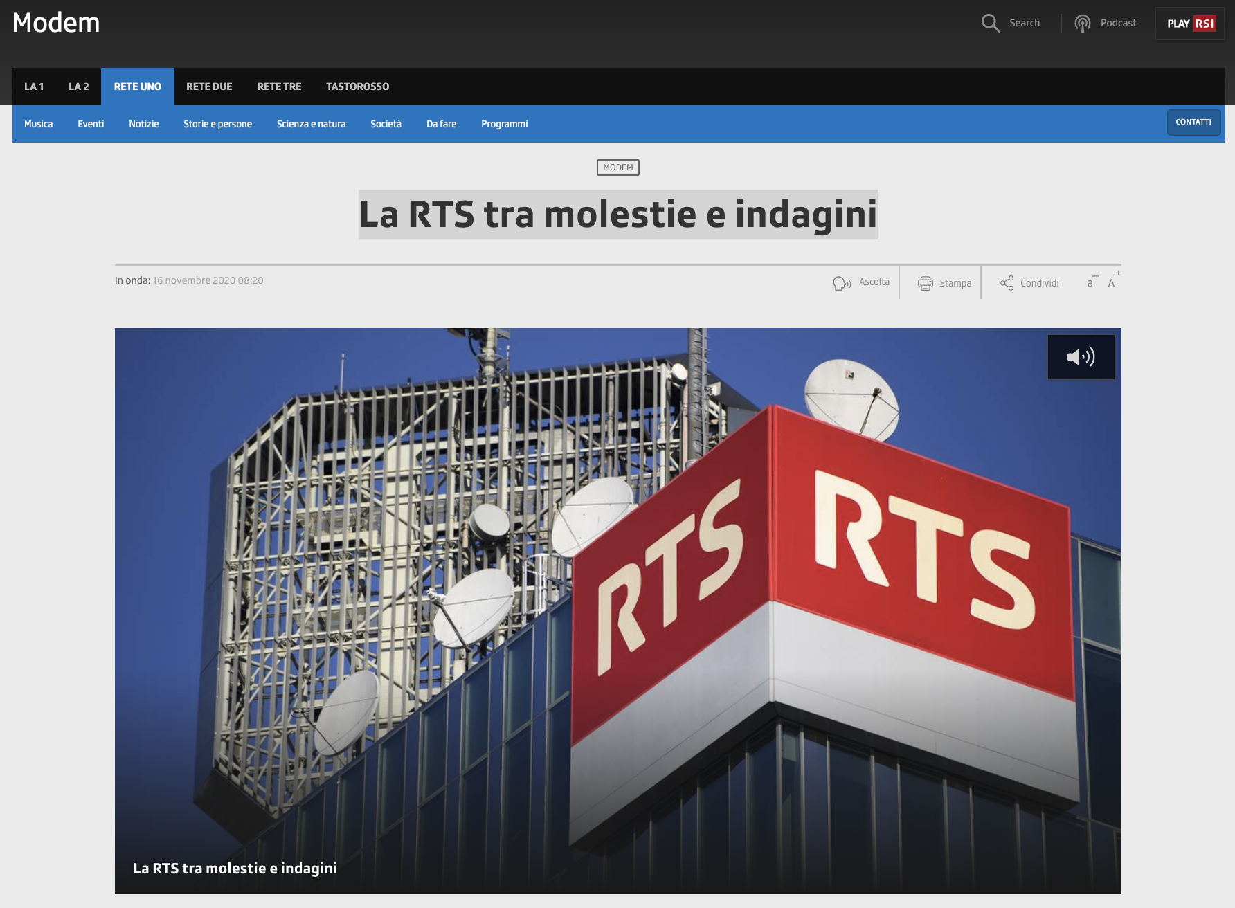
Task: Select the RETE DUE tab
Action: point(209,87)
